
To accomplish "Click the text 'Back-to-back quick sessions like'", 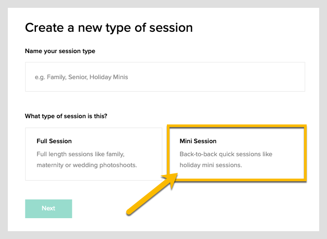I will (x=226, y=154).
